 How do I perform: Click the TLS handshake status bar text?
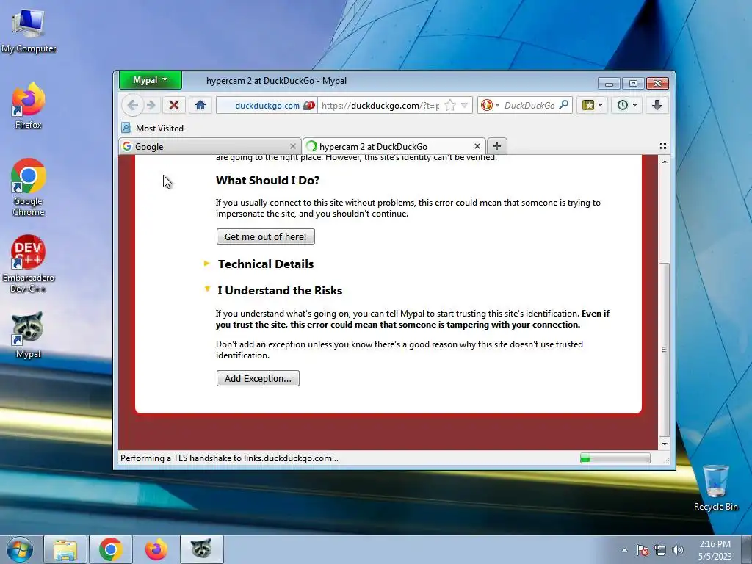(229, 458)
